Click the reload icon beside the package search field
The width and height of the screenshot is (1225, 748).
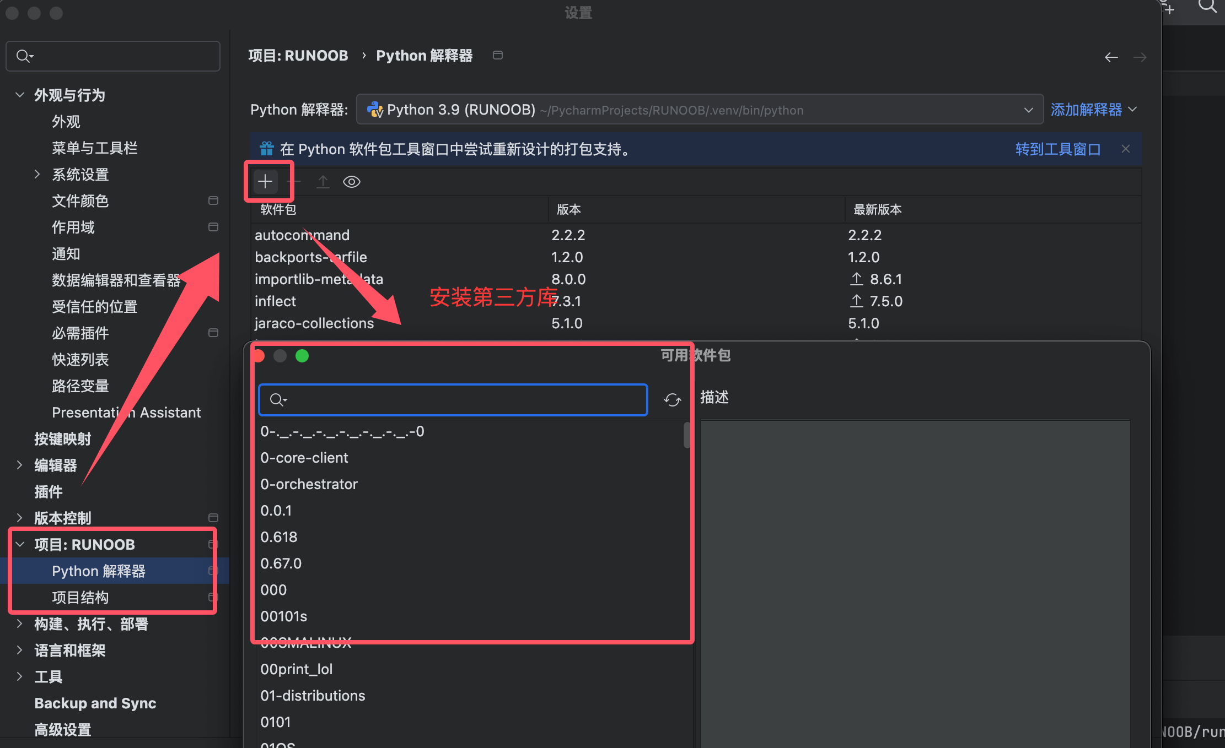pyautogui.click(x=672, y=400)
